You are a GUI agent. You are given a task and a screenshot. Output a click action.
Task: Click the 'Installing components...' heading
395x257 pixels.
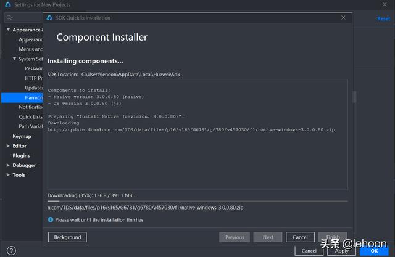(85, 61)
